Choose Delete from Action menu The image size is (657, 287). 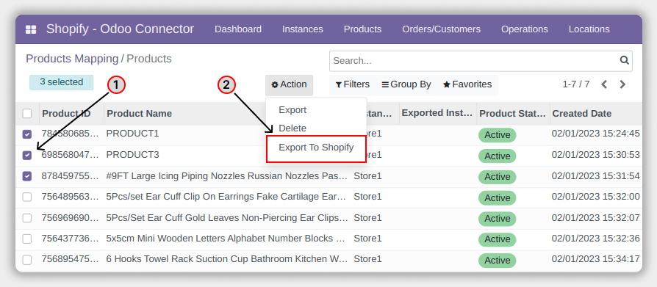292,128
